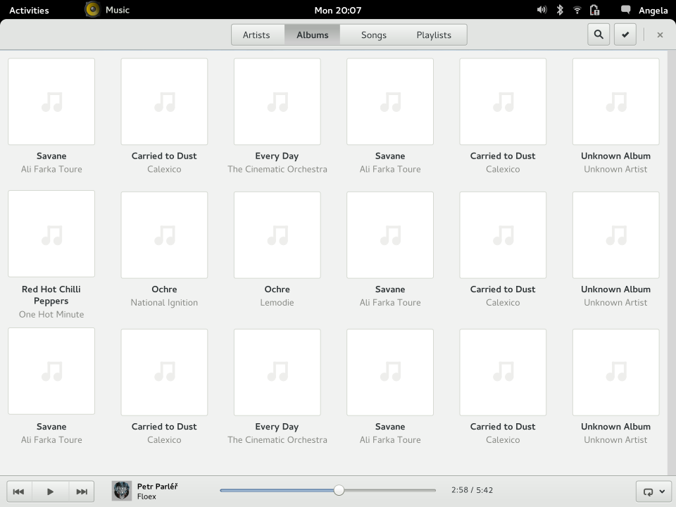Click the 2:58 / 5:42 time readout
The width and height of the screenshot is (676, 507).
[472, 490]
